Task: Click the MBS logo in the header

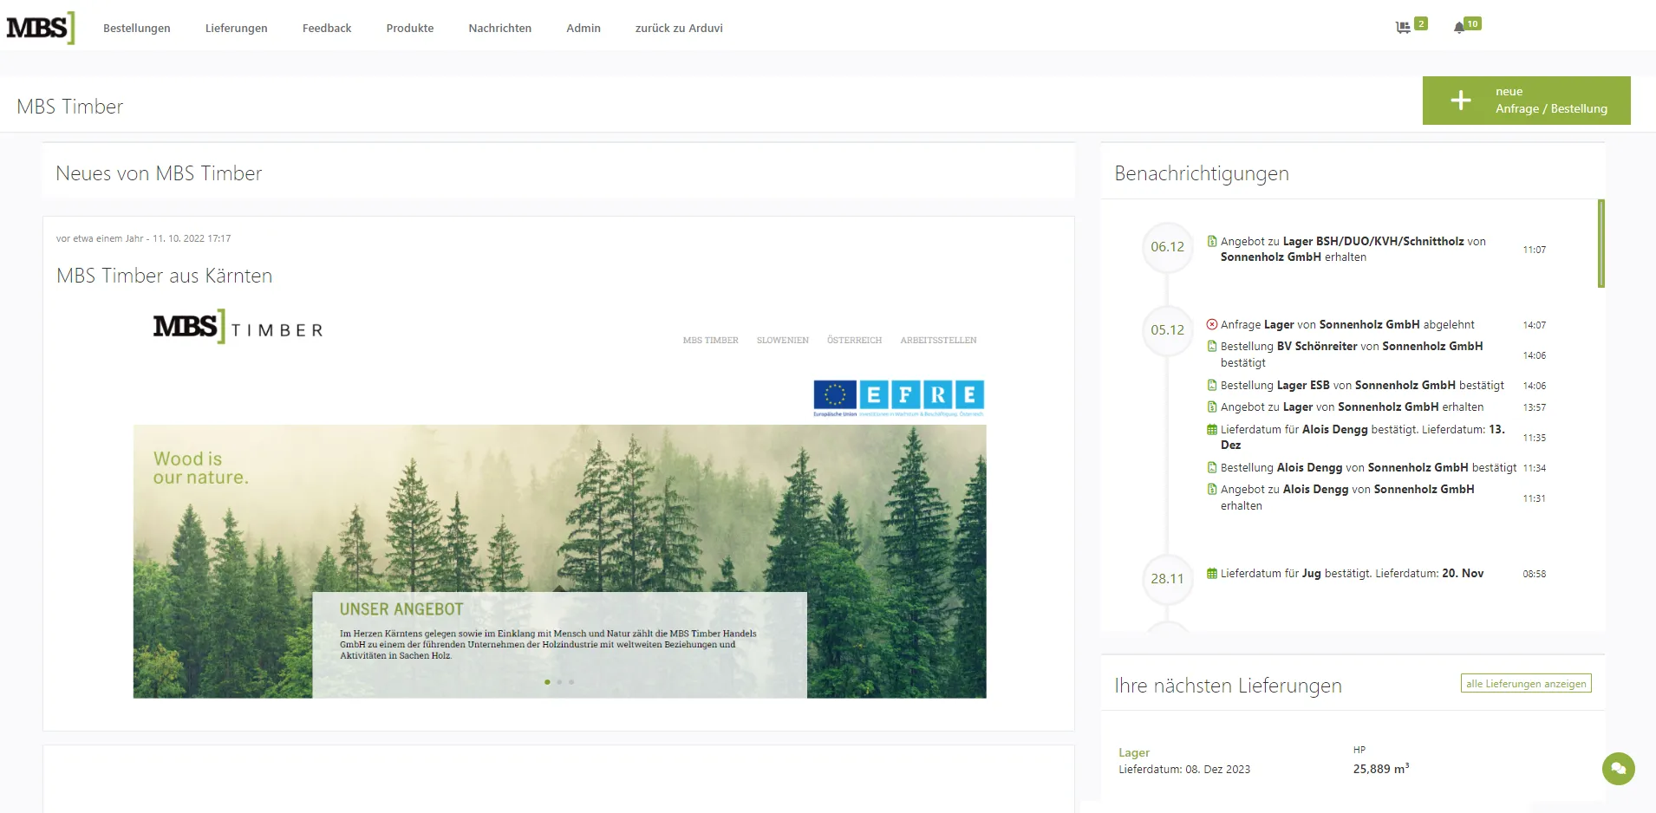Action: [x=41, y=28]
